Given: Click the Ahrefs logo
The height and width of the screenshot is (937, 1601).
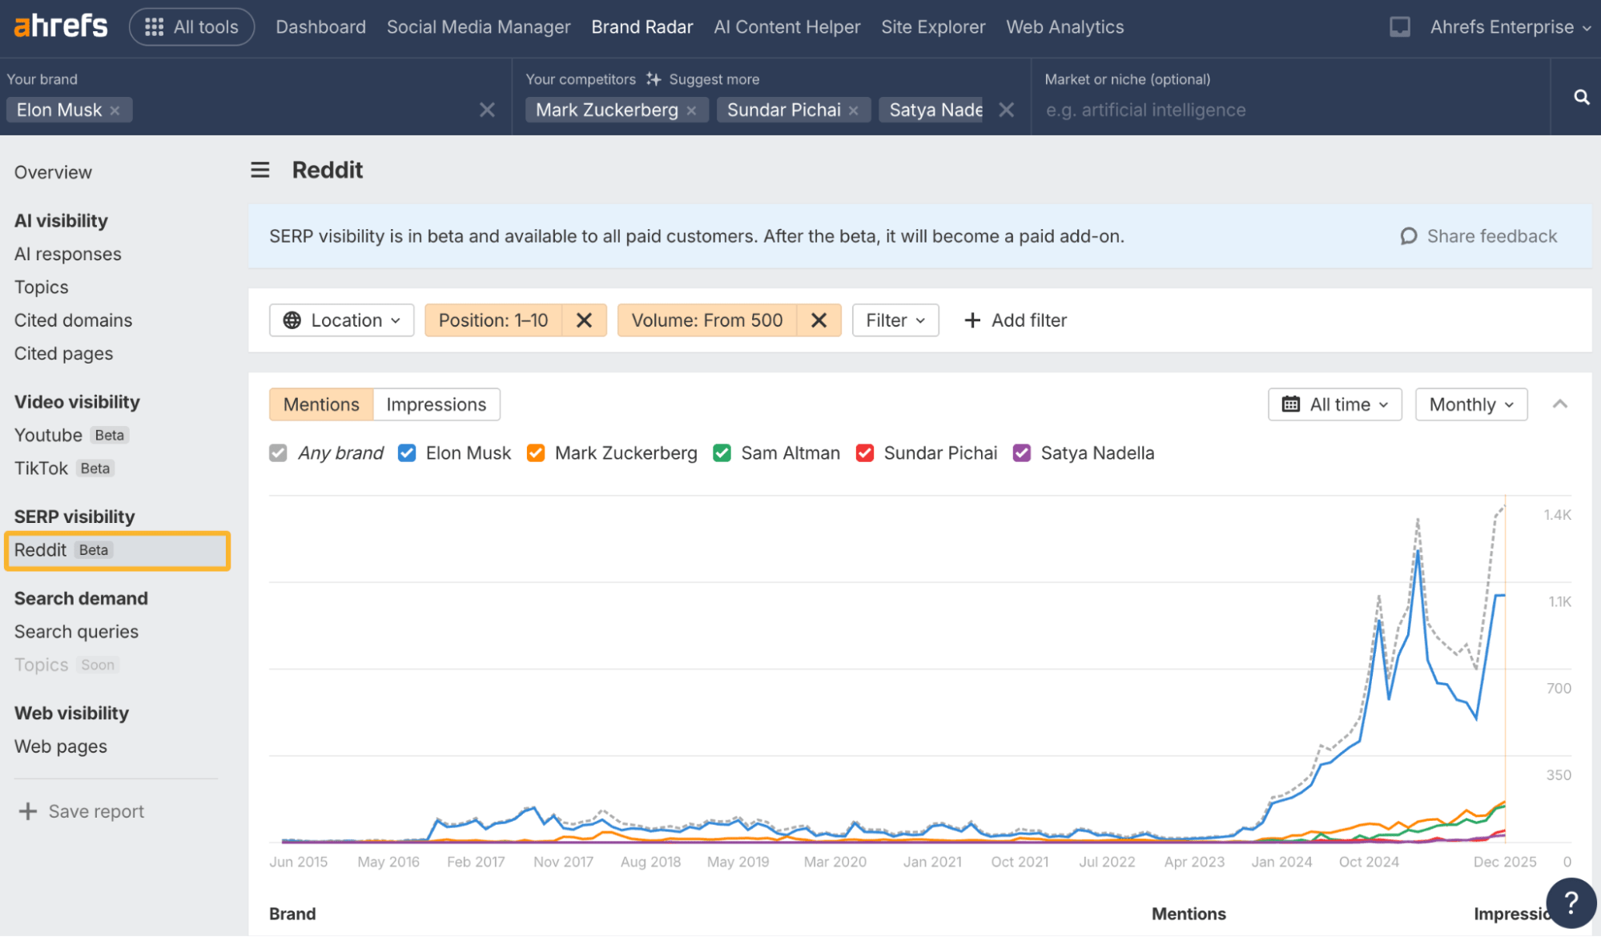Looking at the screenshot, I should pyautogui.click(x=61, y=26).
